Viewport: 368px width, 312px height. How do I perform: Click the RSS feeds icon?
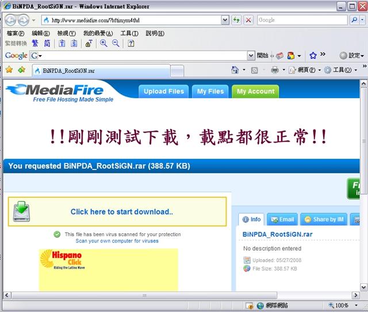click(x=254, y=70)
